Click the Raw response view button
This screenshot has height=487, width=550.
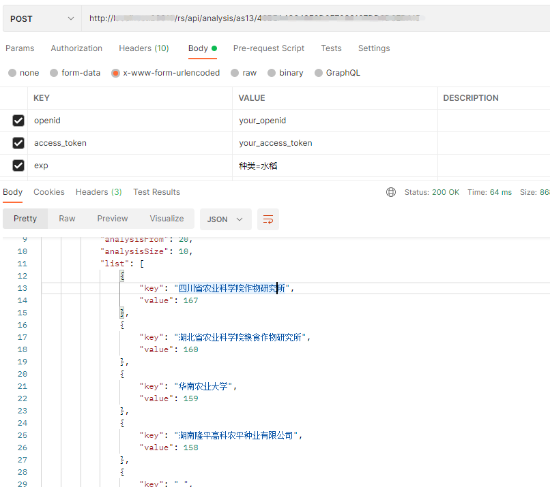tap(67, 219)
